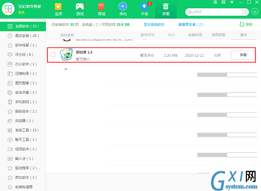Select the 卸载 trash can tab
This screenshot has width=261, height=191.
coord(166,9)
